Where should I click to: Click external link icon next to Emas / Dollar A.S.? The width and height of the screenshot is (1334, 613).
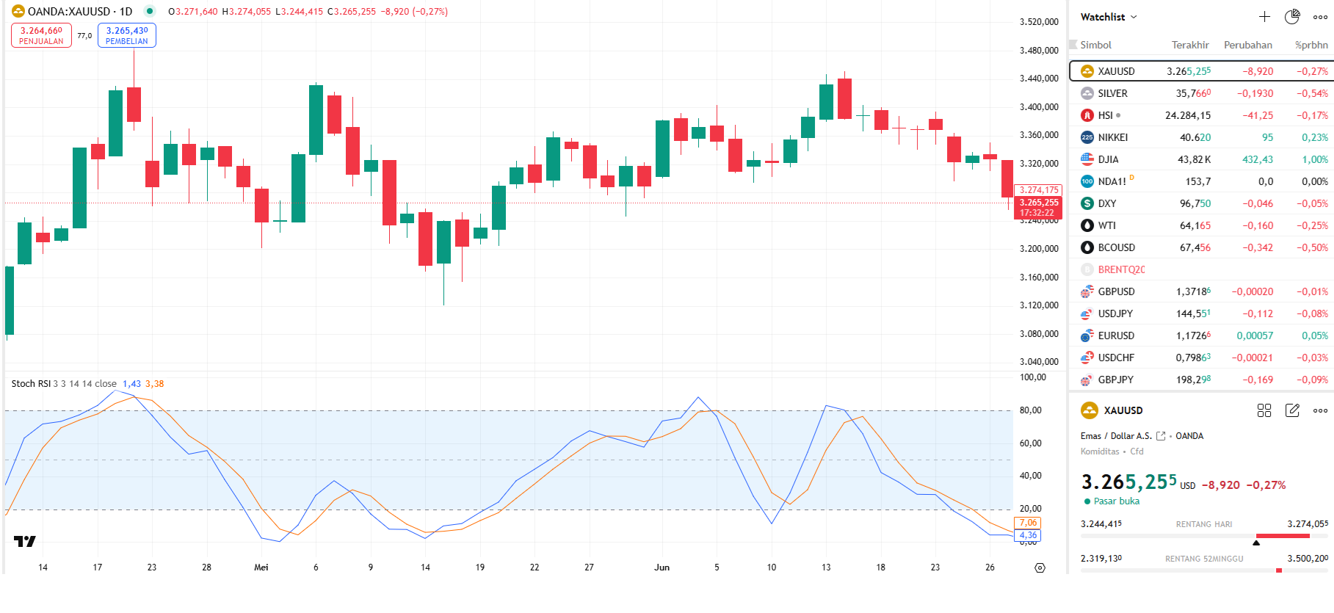pyautogui.click(x=1161, y=436)
